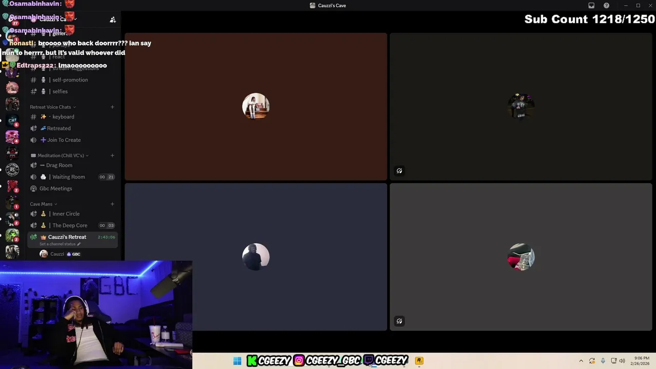Open the Platinum circular server icon

(x=12, y=169)
